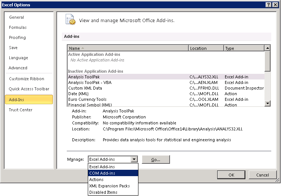The height and width of the screenshot is (196, 281).
Task: Open Quick Access Toolbar settings
Action: pyautogui.click(x=29, y=89)
